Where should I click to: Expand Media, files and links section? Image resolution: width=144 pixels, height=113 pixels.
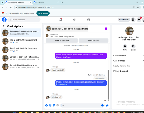tap(129, 66)
